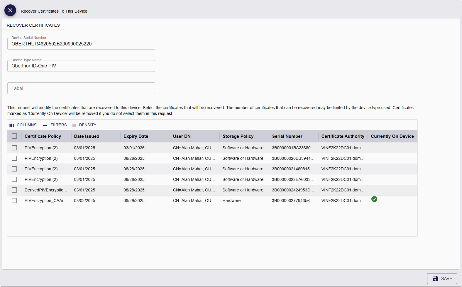The image size is (462, 287).
Task: Sort by Expiry Date column header
Action: click(136, 136)
